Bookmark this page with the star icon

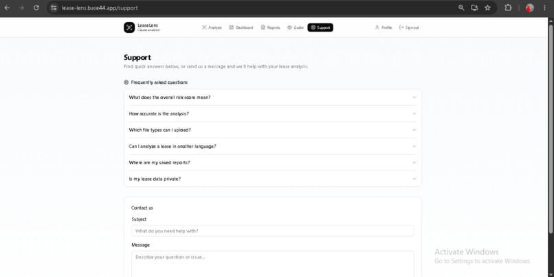[487, 8]
